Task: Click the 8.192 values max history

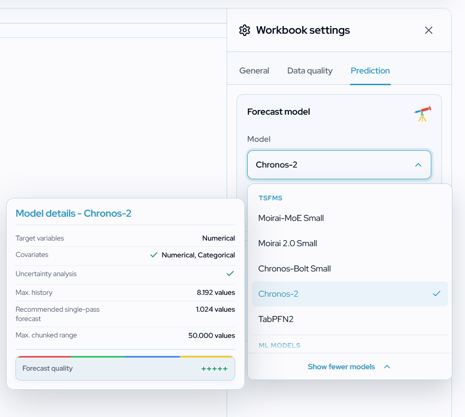Action: (x=216, y=293)
